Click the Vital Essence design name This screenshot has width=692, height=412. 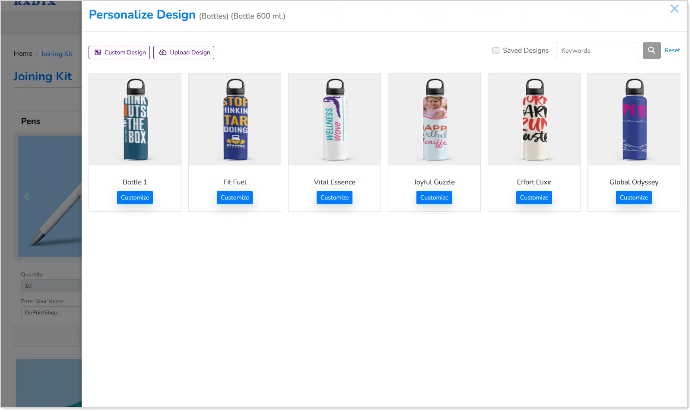click(334, 182)
